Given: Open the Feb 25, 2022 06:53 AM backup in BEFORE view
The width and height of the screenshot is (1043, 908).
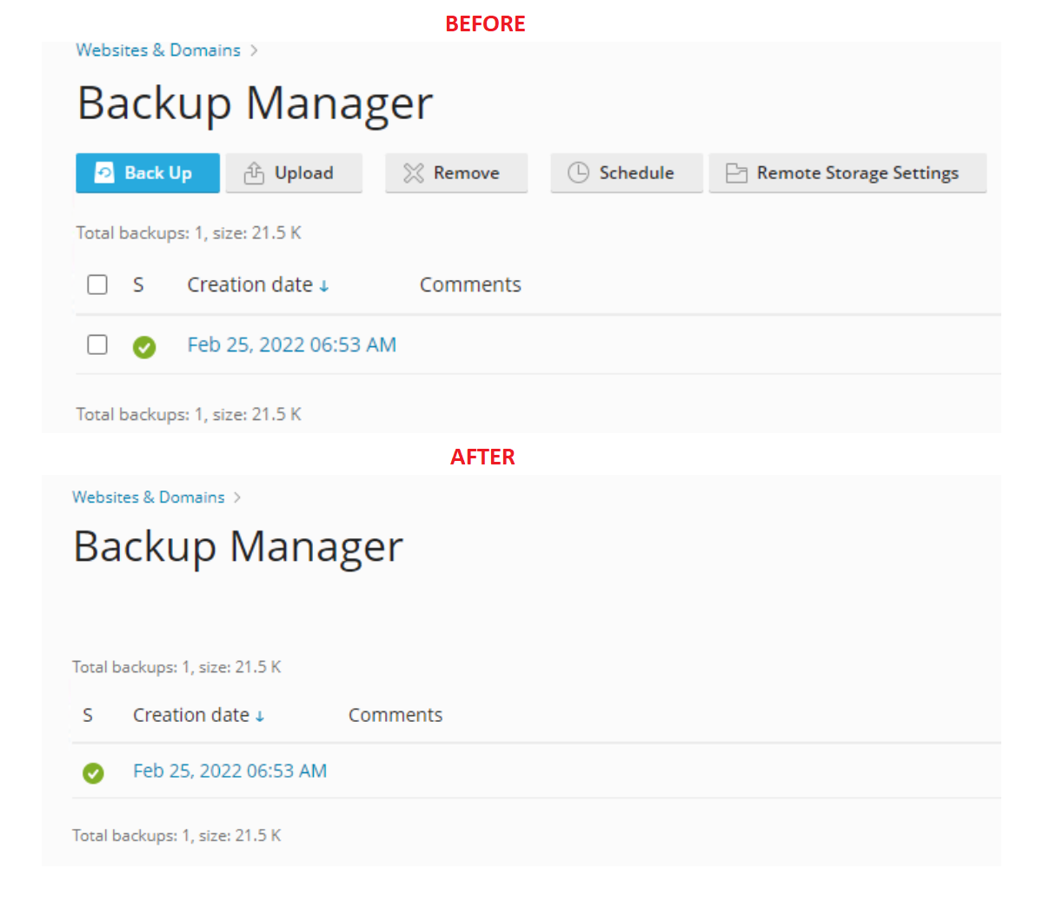Looking at the screenshot, I should [x=292, y=344].
